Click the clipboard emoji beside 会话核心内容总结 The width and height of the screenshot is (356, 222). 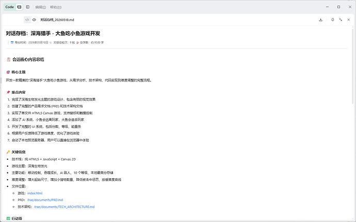point(9,59)
